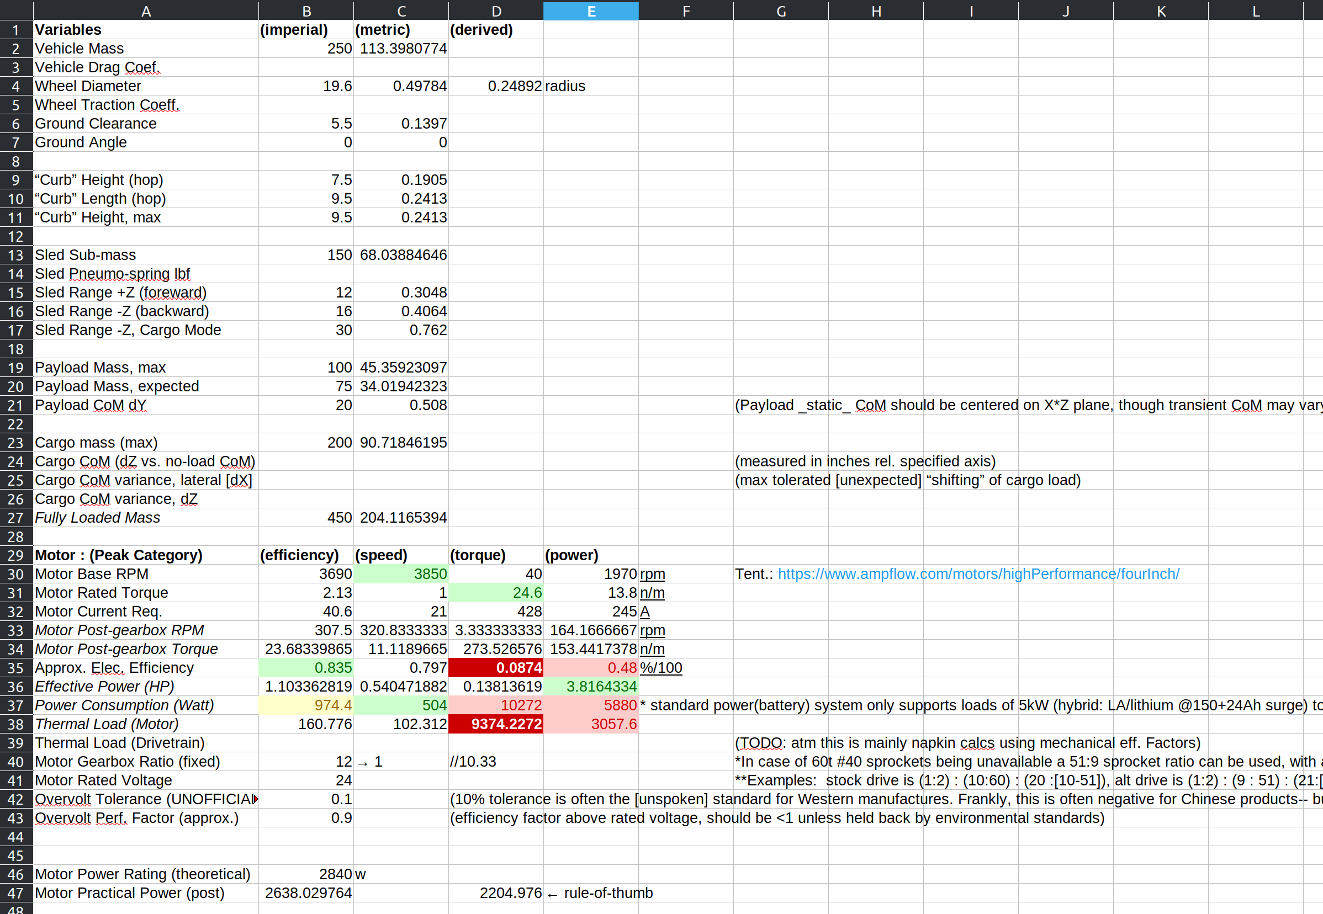The height and width of the screenshot is (914, 1323).
Task: Select the 'Payload Mass, max' cell
Action: (x=146, y=368)
